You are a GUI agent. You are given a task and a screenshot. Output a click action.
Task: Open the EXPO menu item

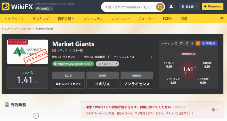pyautogui.click(x=167, y=19)
